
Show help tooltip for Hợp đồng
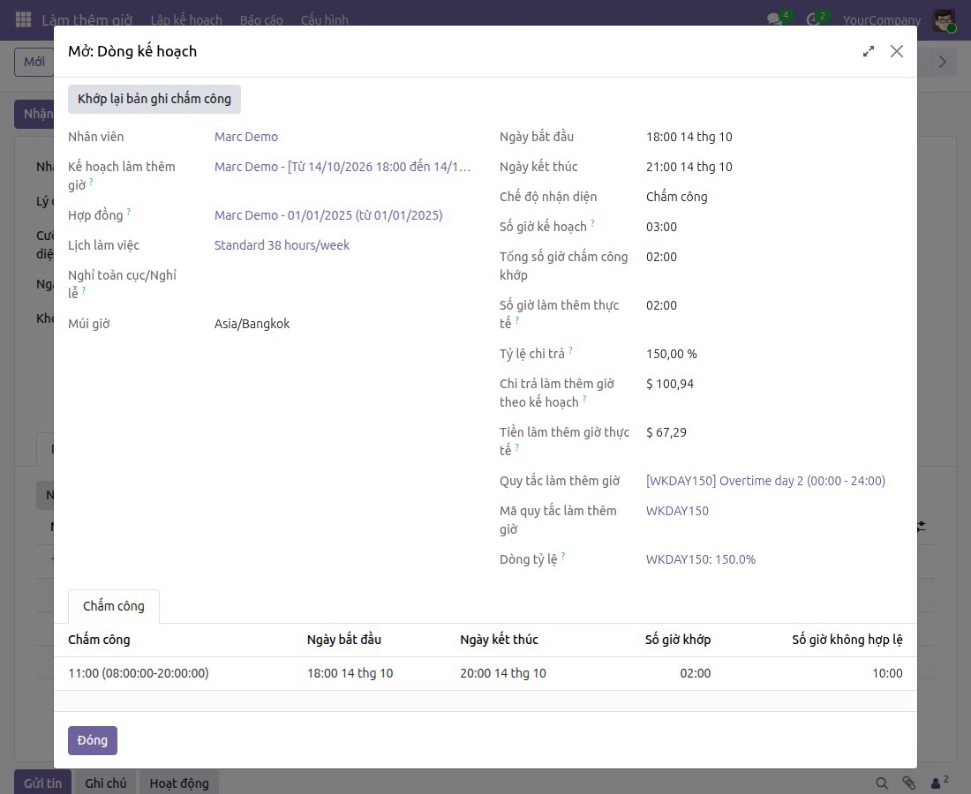[129, 212]
